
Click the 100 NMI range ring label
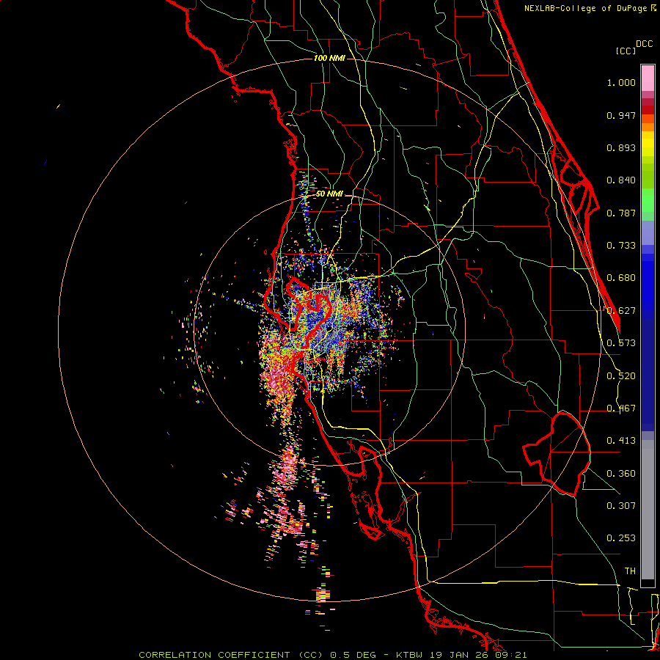329,58
